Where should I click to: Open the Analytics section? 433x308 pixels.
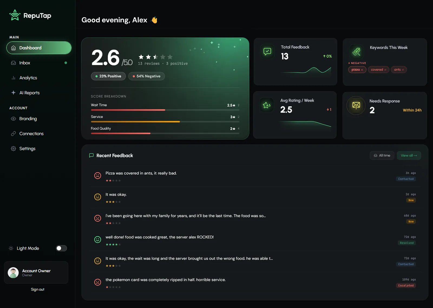point(39,78)
